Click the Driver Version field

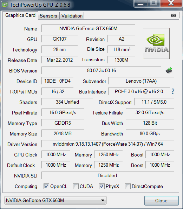(x=108, y=144)
